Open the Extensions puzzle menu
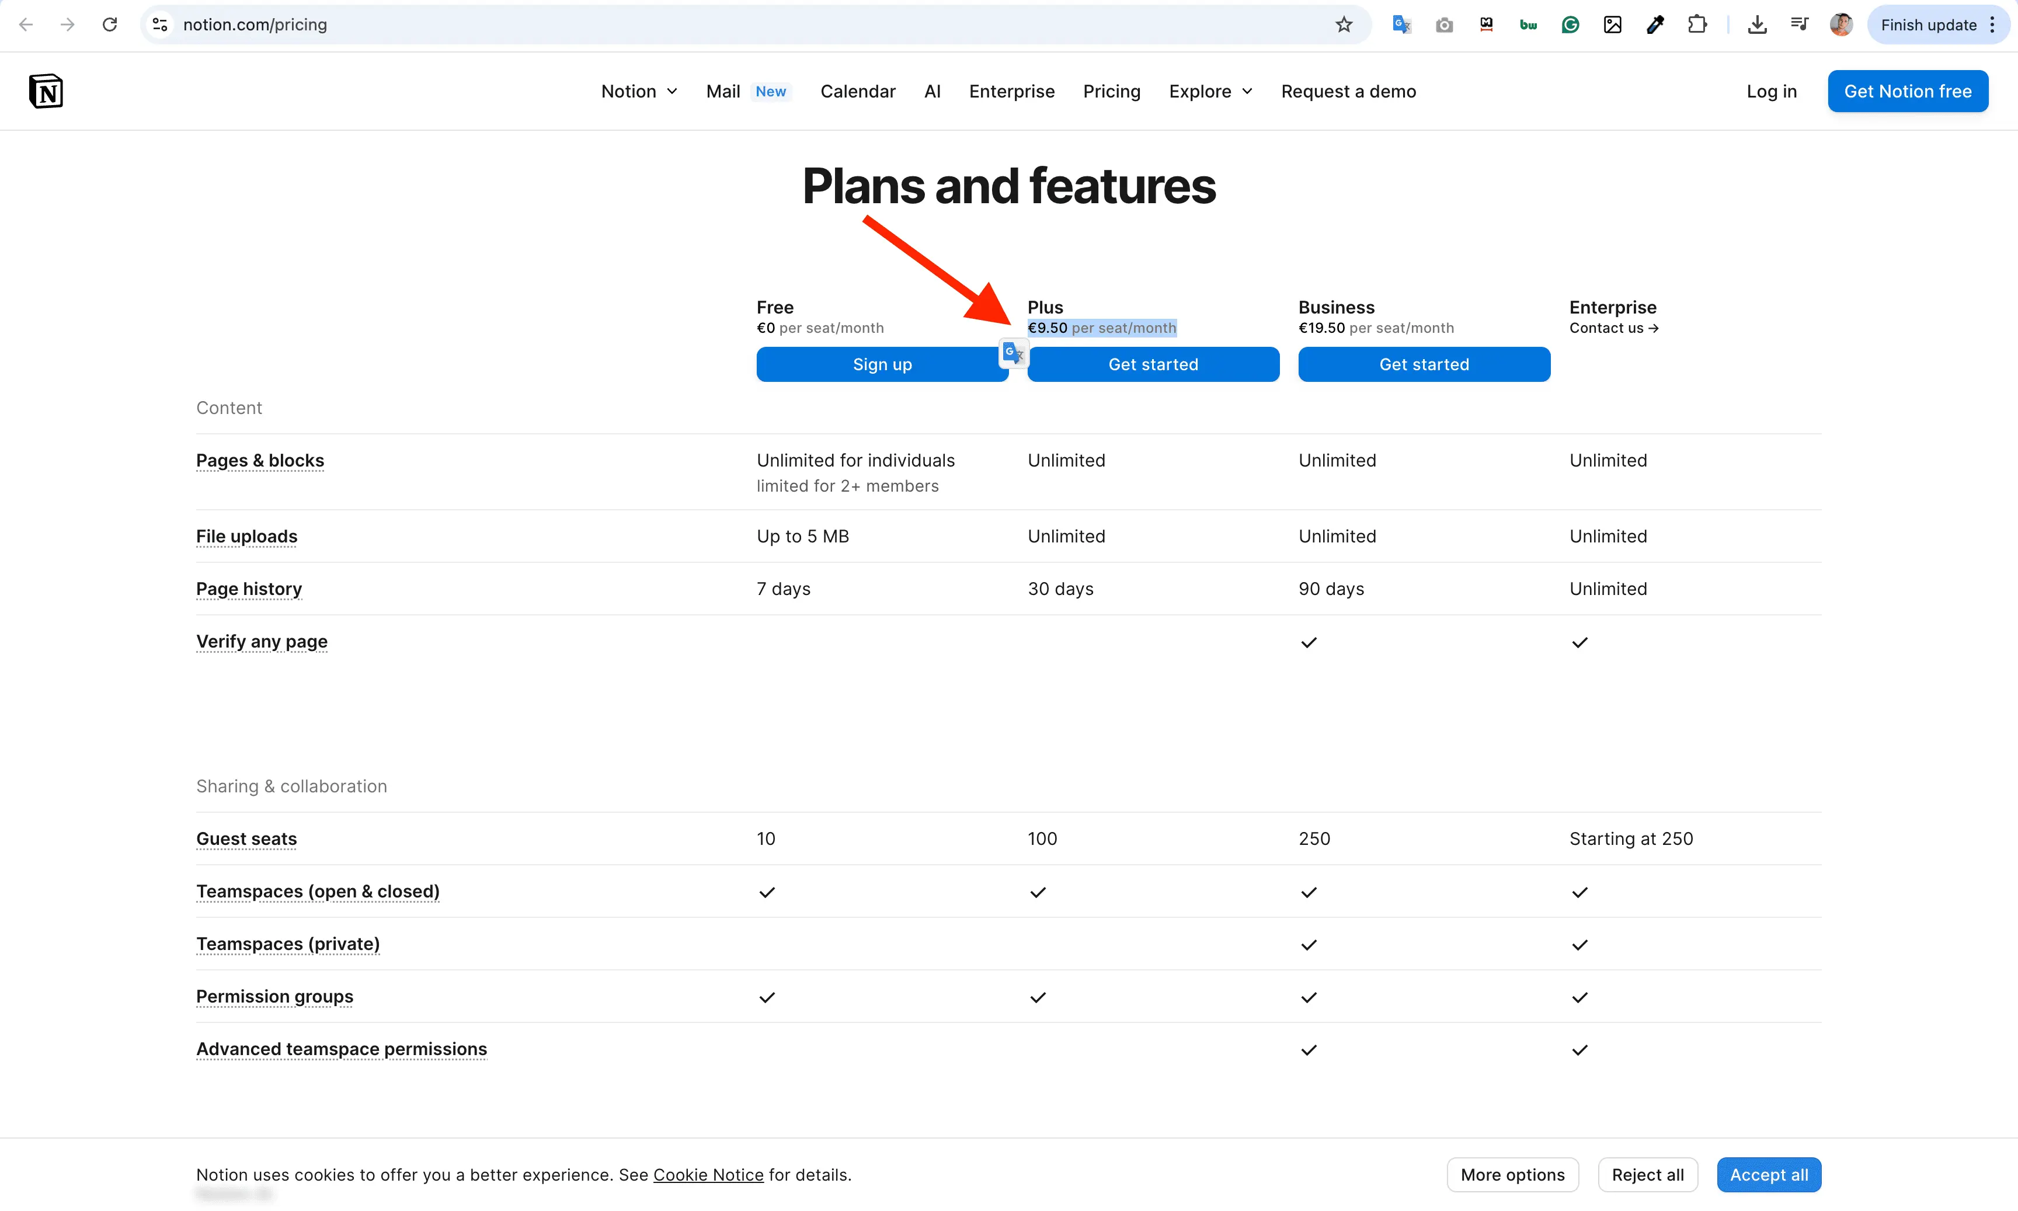The height and width of the screenshot is (1211, 2018). [1697, 25]
